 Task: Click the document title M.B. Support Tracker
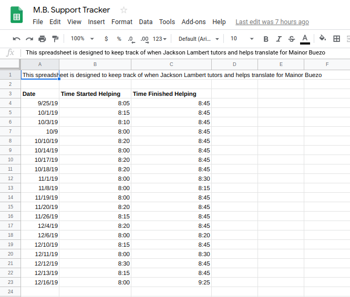click(71, 10)
